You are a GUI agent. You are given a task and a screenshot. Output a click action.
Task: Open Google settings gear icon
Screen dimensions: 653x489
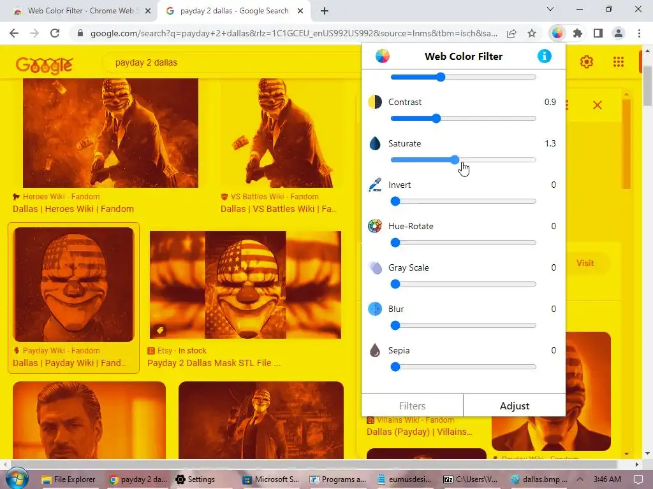pos(587,62)
